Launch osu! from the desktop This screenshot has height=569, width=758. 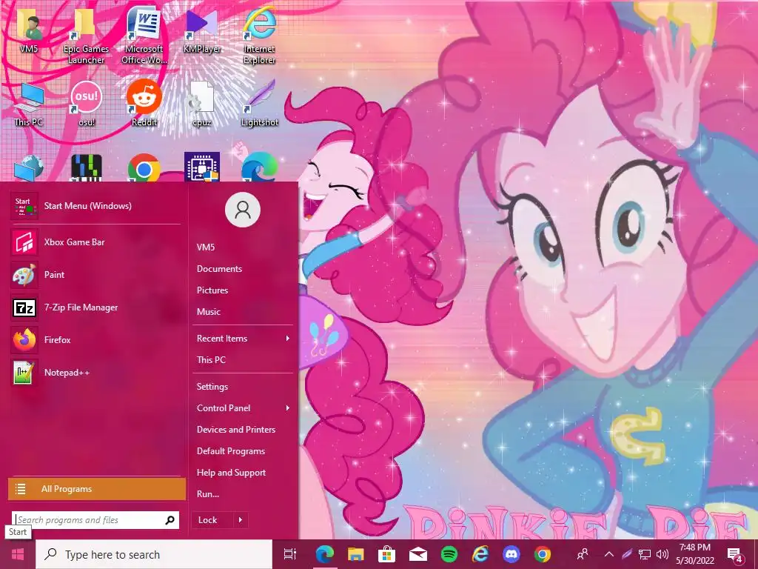(86, 104)
